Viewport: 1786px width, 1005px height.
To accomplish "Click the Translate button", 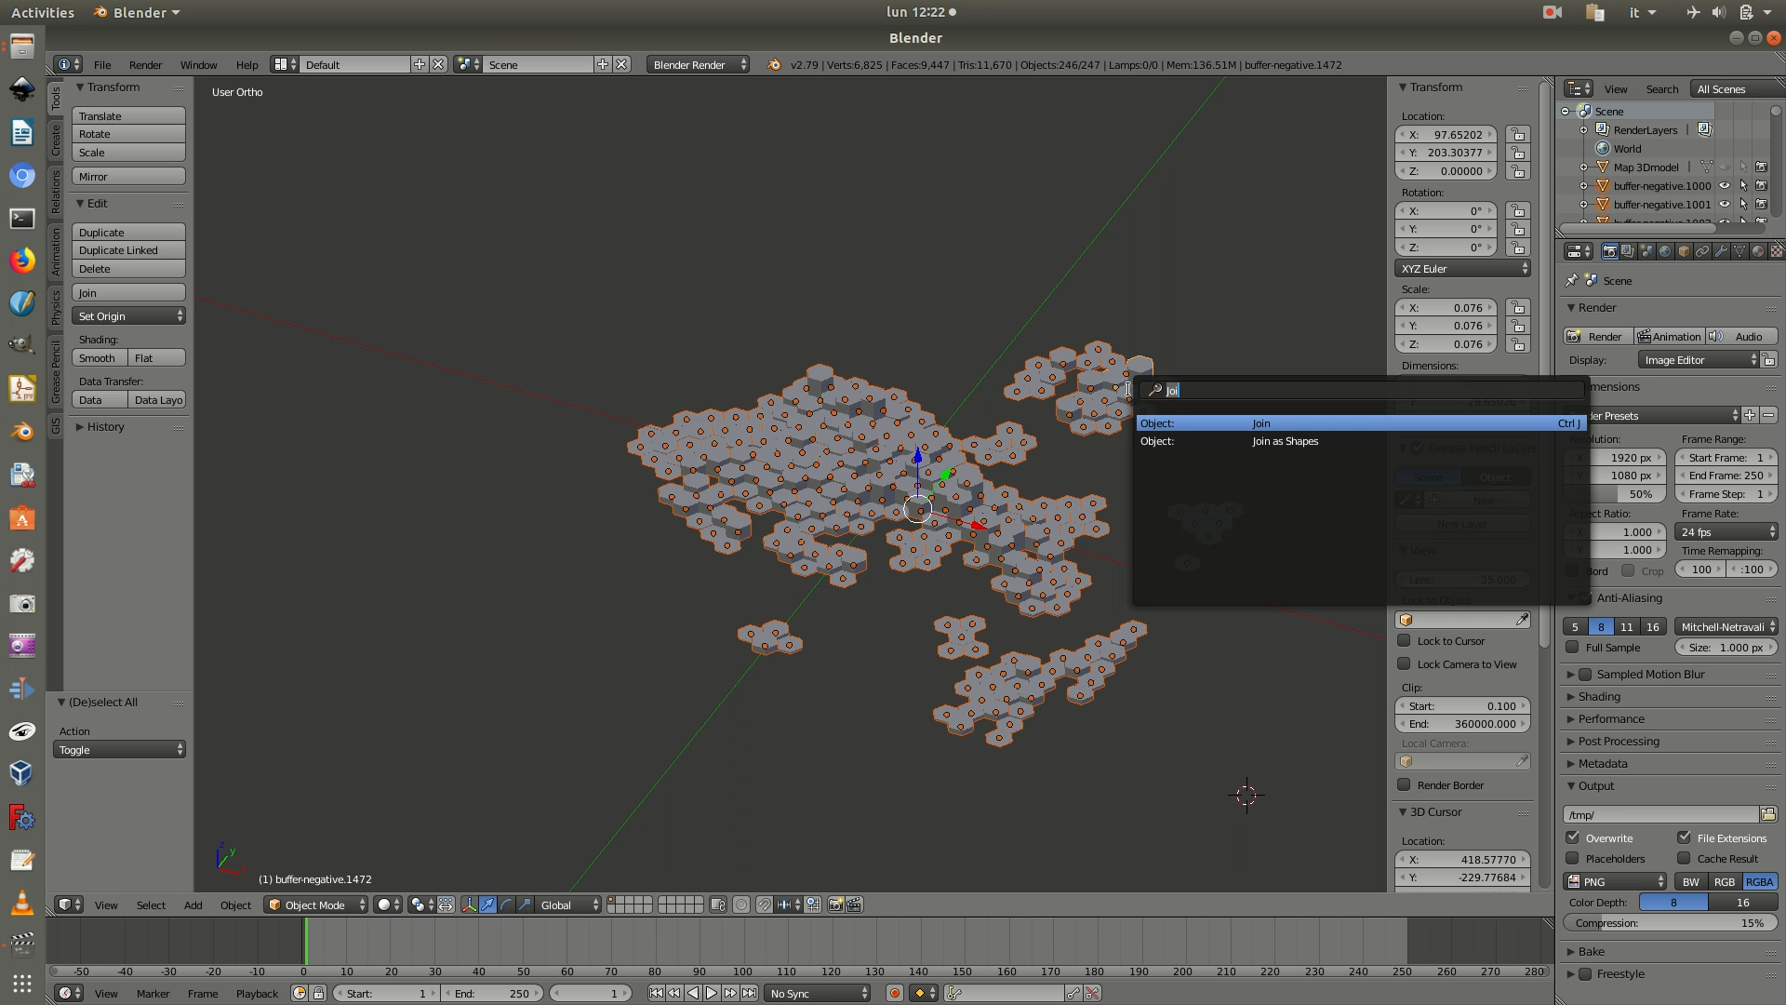I will 128,116.
